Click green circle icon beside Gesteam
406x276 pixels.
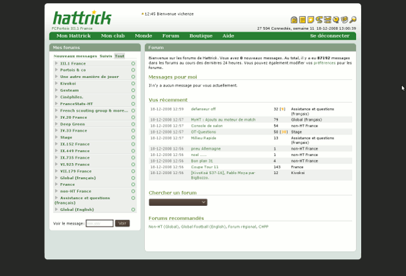pos(133,90)
